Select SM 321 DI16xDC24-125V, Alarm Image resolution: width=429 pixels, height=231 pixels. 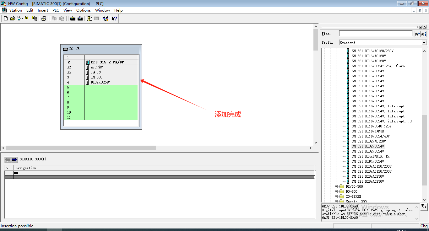[x=378, y=66]
